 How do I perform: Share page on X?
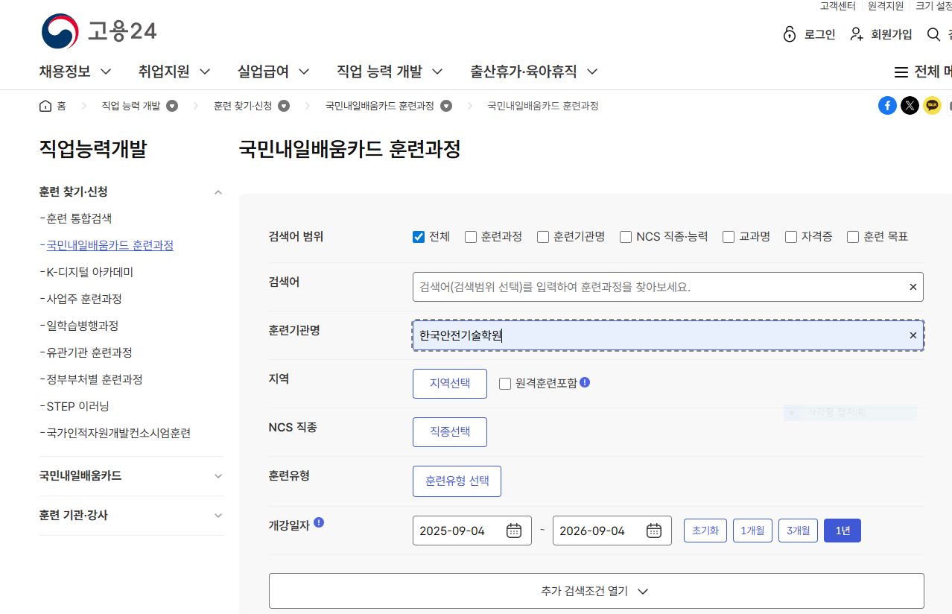click(x=910, y=106)
